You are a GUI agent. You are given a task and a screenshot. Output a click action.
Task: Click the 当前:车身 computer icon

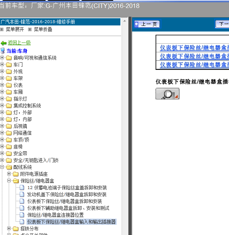(x=3, y=50)
